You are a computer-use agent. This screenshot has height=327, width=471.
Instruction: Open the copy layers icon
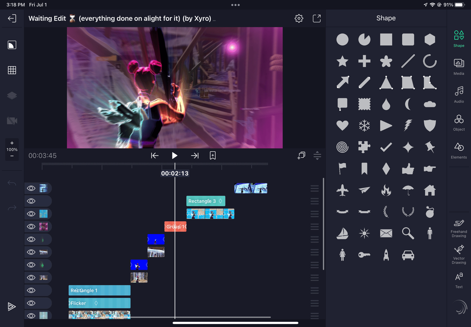301,156
